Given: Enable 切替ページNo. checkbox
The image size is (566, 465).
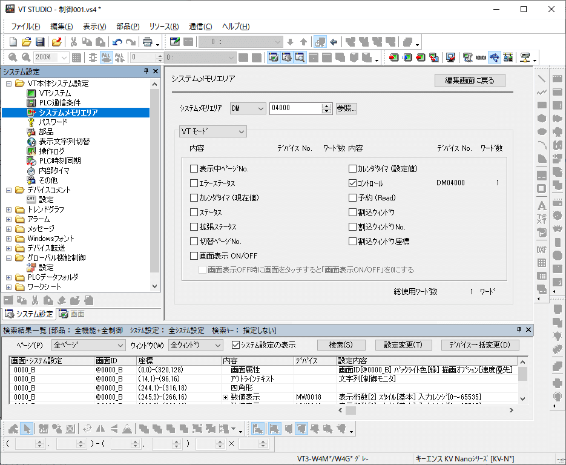Looking at the screenshot, I should point(194,241).
